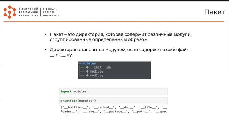This screenshot has height=128, width=229.
Task: Click the bullet starting 'Пакет – это директория'
Action: tap(120, 37)
